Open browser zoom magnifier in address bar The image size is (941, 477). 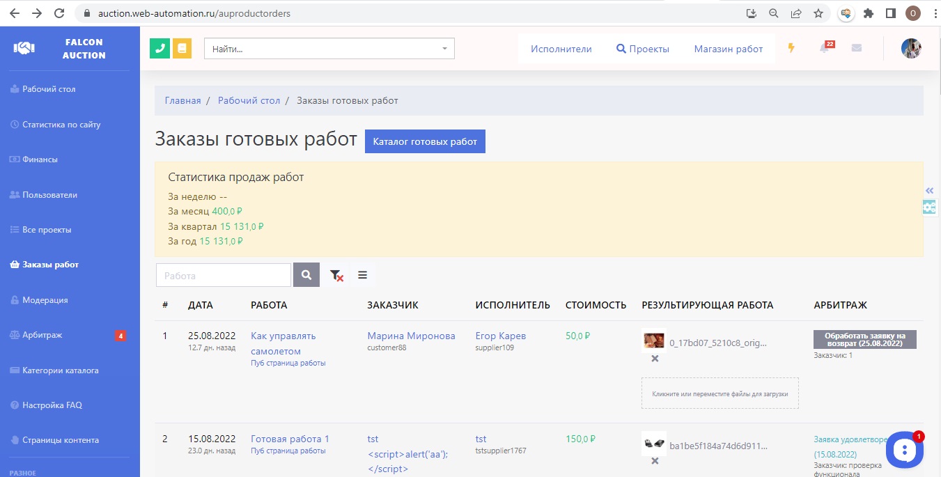[x=773, y=13]
